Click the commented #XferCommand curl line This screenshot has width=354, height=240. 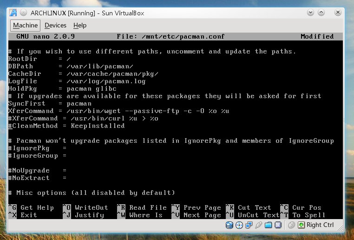(83, 119)
